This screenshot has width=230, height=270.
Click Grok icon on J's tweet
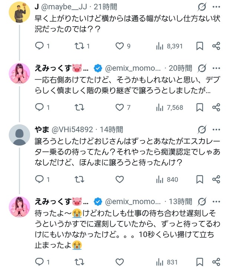(x=202, y=7)
